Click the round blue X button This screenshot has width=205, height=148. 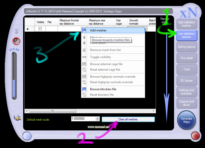click(x=27, y=136)
